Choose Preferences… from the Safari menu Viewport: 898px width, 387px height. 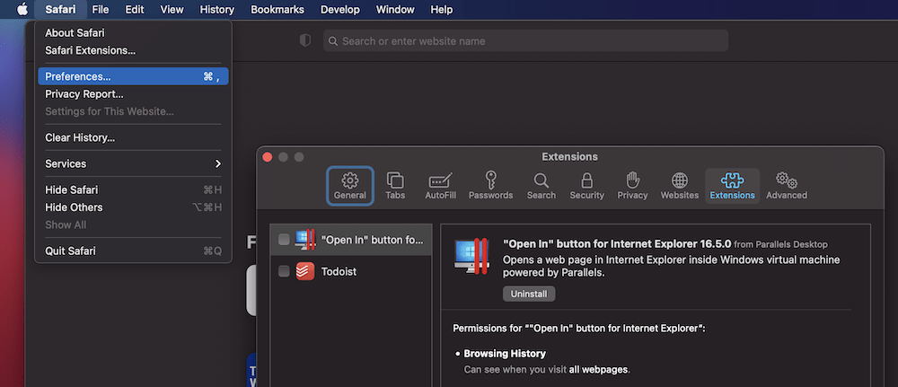[133, 76]
